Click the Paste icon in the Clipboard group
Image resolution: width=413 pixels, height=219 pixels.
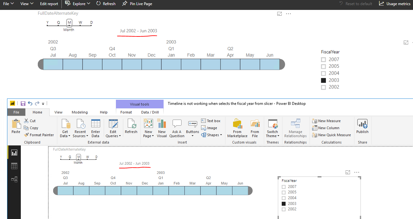tap(16, 124)
